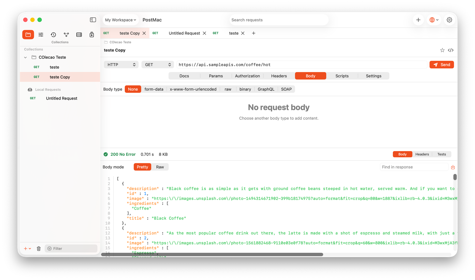The width and height of the screenshot is (475, 280).
Task: Switch response body mode to Pretty
Action: [x=142, y=167]
